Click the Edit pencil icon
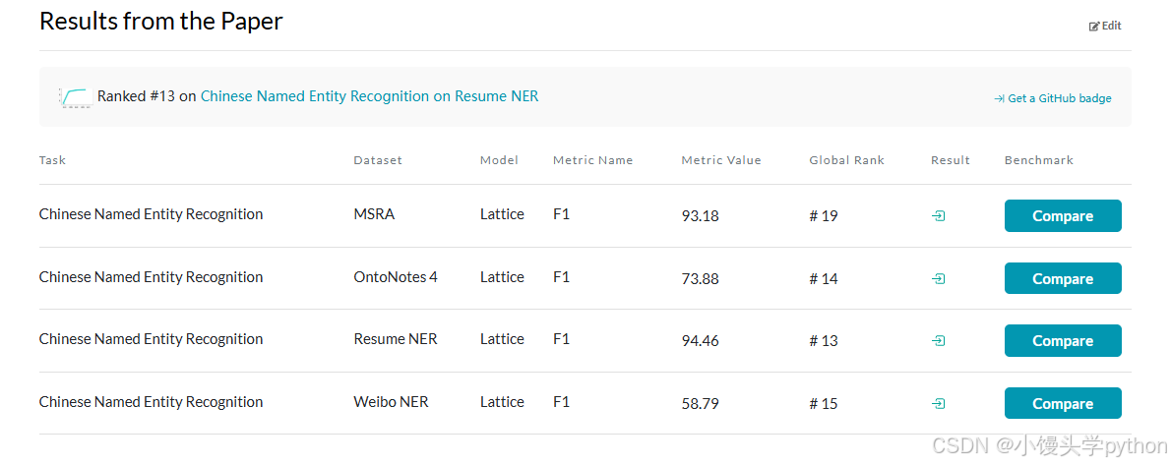This screenshot has height=465, width=1171. click(1094, 27)
